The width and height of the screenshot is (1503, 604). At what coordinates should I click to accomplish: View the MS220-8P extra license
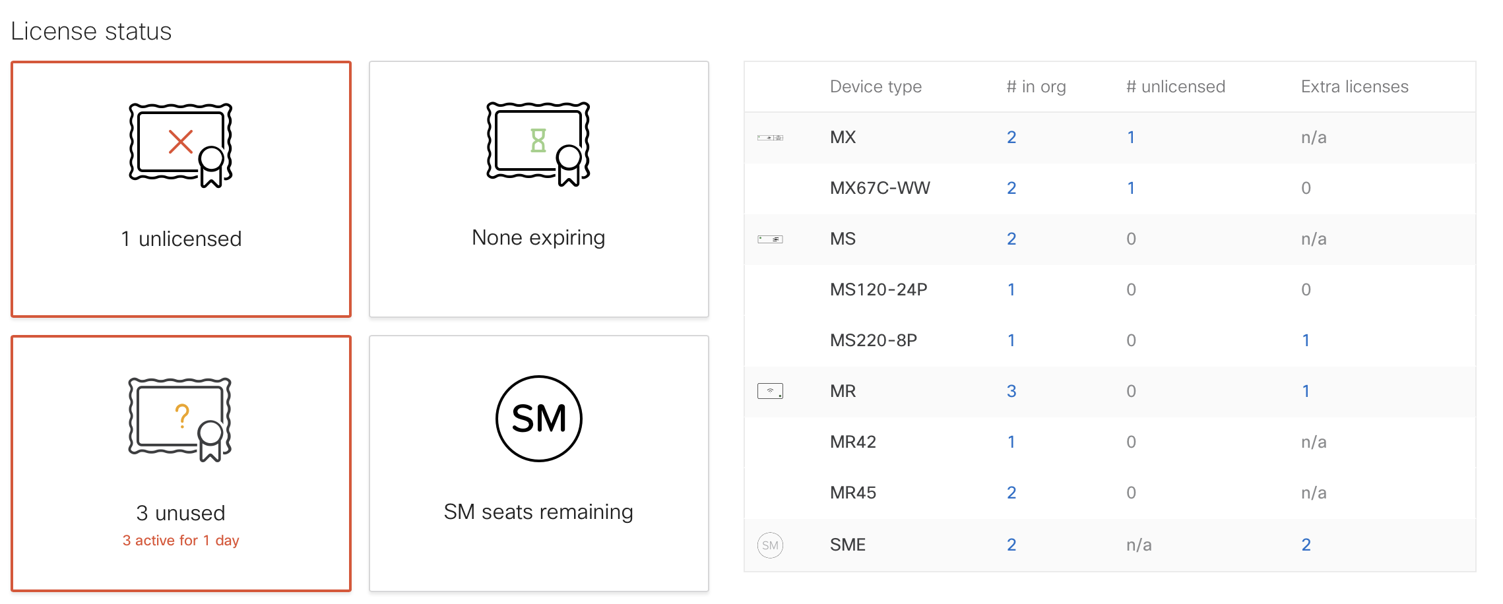(x=1306, y=340)
